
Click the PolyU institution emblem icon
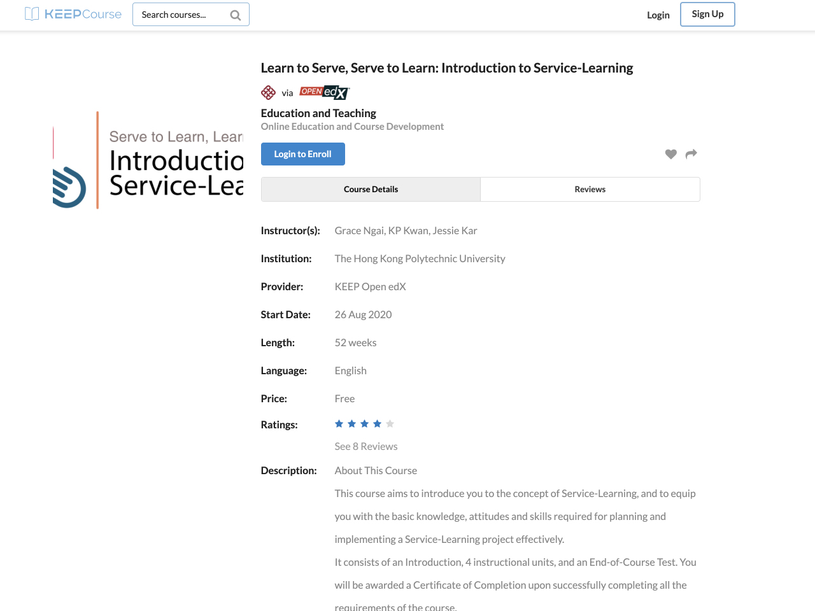pyautogui.click(x=269, y=93)
